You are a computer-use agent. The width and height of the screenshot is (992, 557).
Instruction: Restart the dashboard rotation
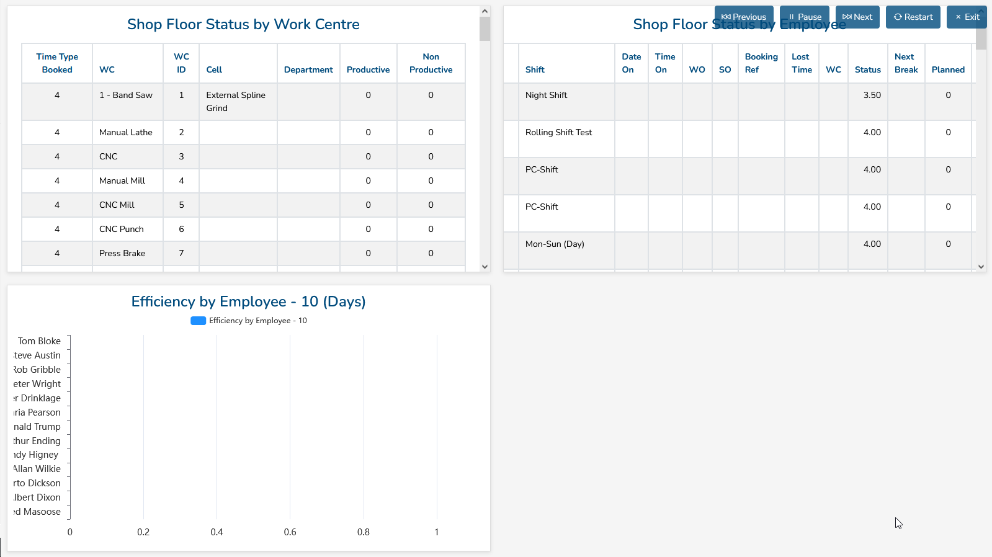point(913,17)
